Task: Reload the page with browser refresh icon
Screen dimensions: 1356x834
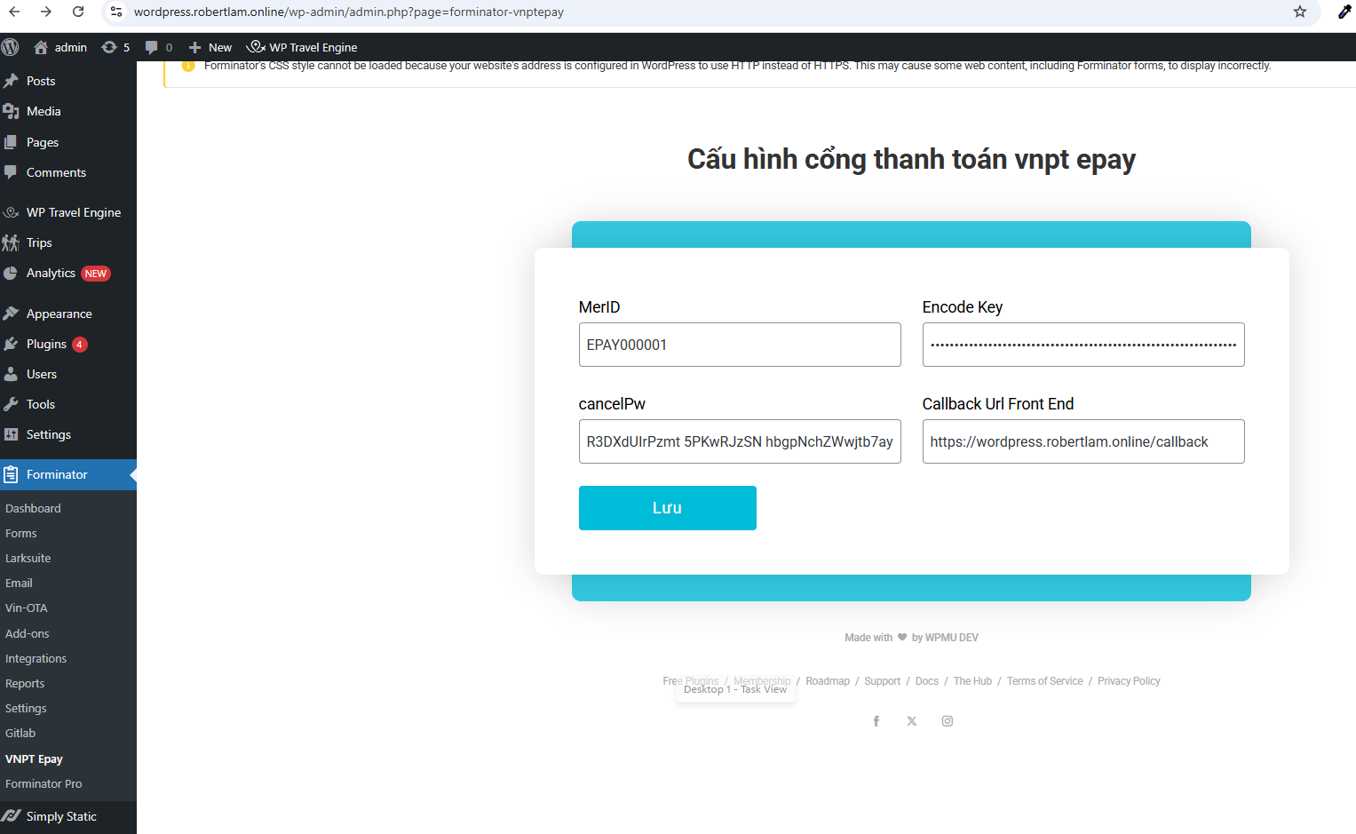Action: 78,12
